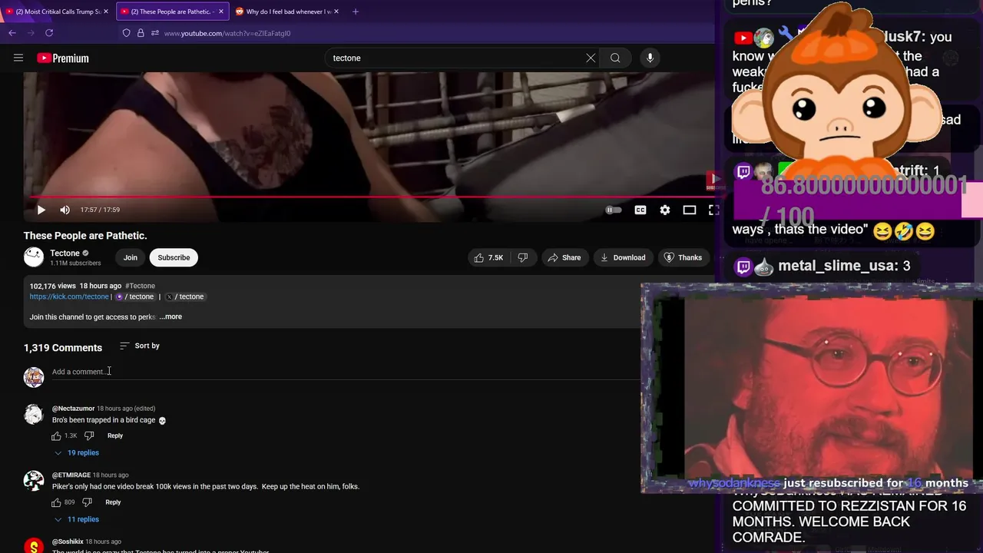
Task: Open ETMIRAGE's avatar
Action: point(34,481)
